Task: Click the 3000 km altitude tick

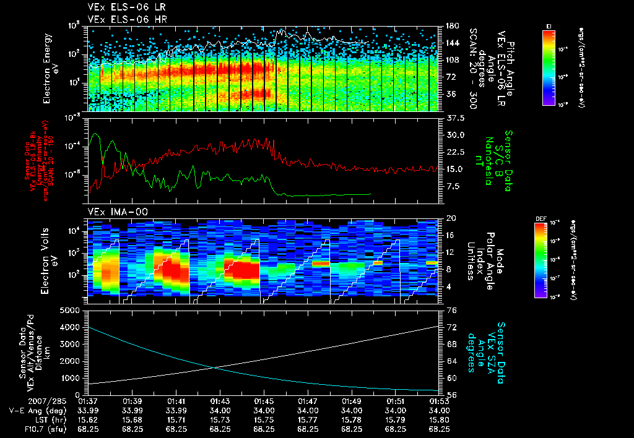Action: (x=69, y=344)
